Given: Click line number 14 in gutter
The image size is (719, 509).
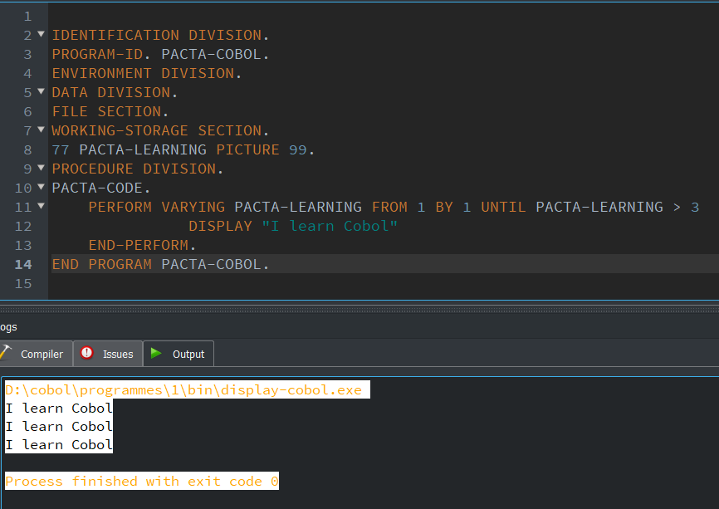Looking at the screenshot, I should [23, 265].
